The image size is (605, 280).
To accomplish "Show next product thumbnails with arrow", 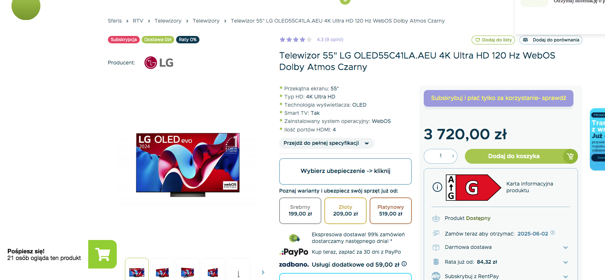I will tap(263, 272).
